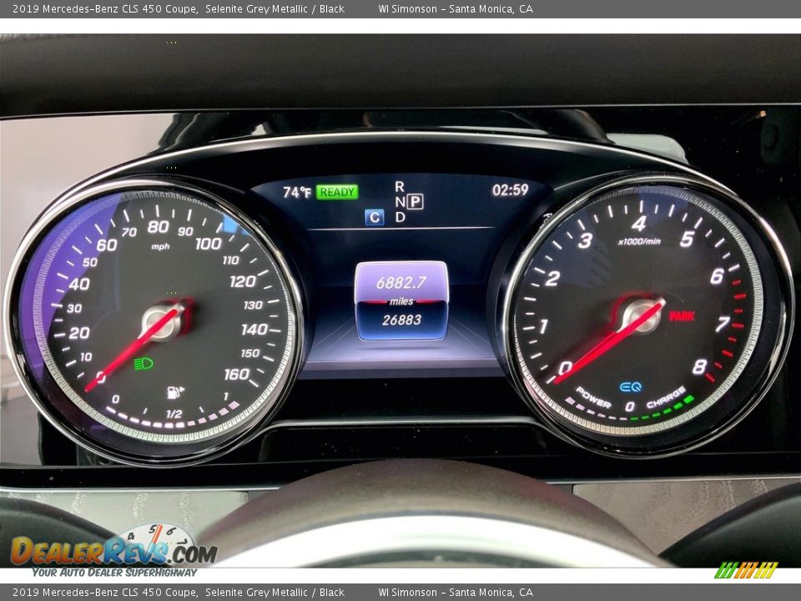Click the striped color logo in bottom corner
801x601 pixels.
coord(746,570)
